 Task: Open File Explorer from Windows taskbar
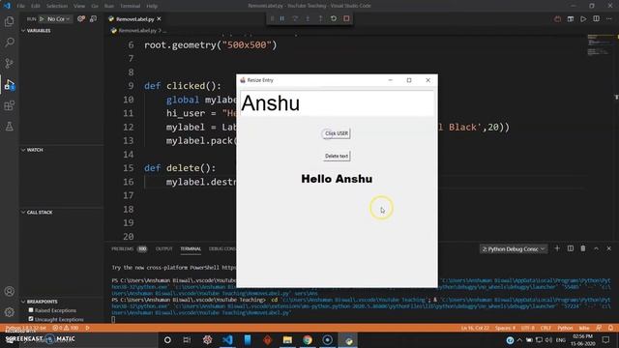coord(287,339)
